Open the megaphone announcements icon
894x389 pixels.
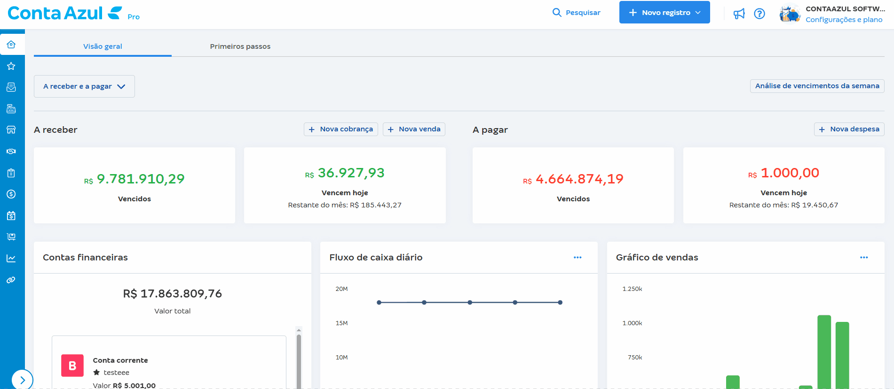click(739, 14)
